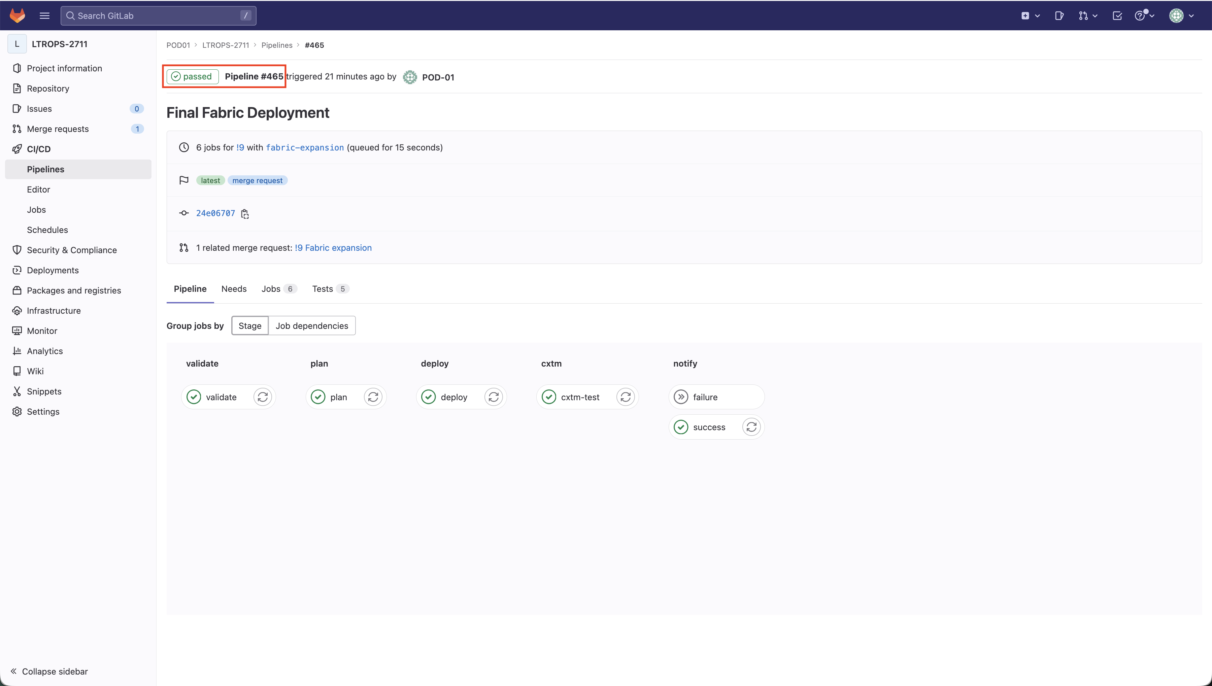1212x686 pixels.
Task: Copy commit SHA 24e06707
Action: pyautogui.click(x=244, y=214)
